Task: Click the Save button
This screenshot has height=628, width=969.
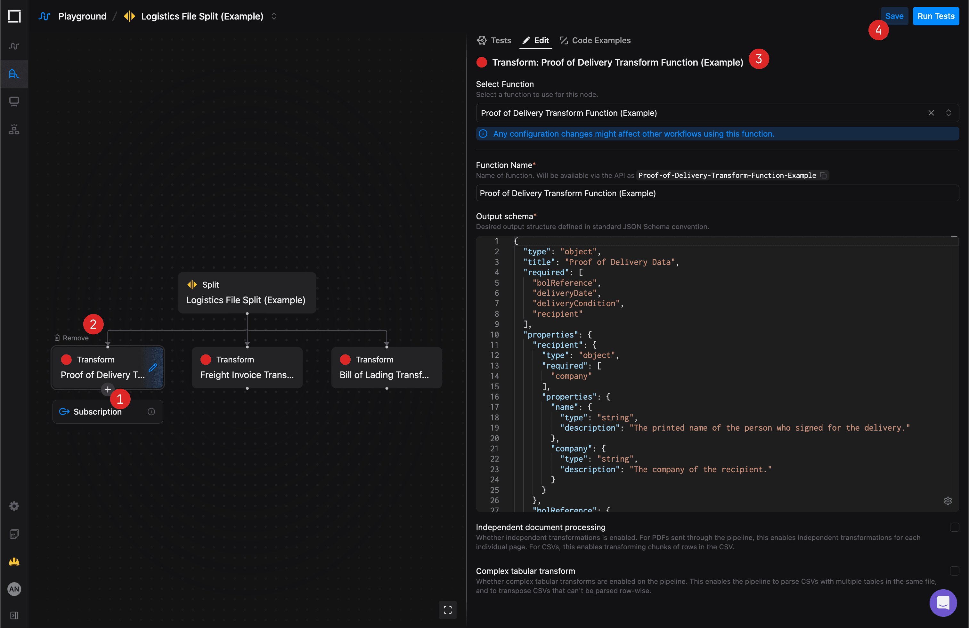Action: click(x=894, y=16)
